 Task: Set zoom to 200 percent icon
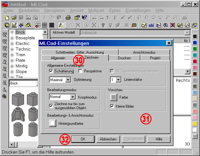pyautogui.click(x=5, y=41)
